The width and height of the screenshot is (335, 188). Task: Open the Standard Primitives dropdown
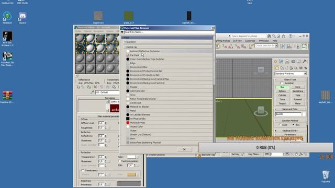(291, 74)
